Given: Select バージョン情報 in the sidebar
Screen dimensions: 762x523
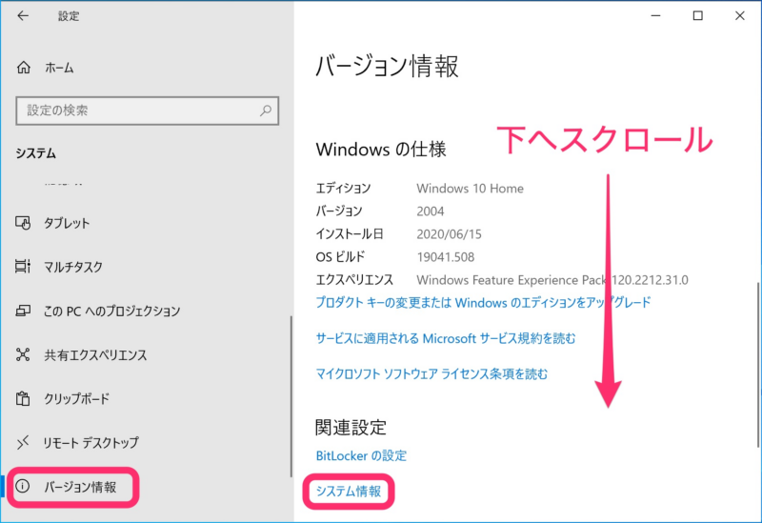Looking at the screenshot, I should click(80, 487).
